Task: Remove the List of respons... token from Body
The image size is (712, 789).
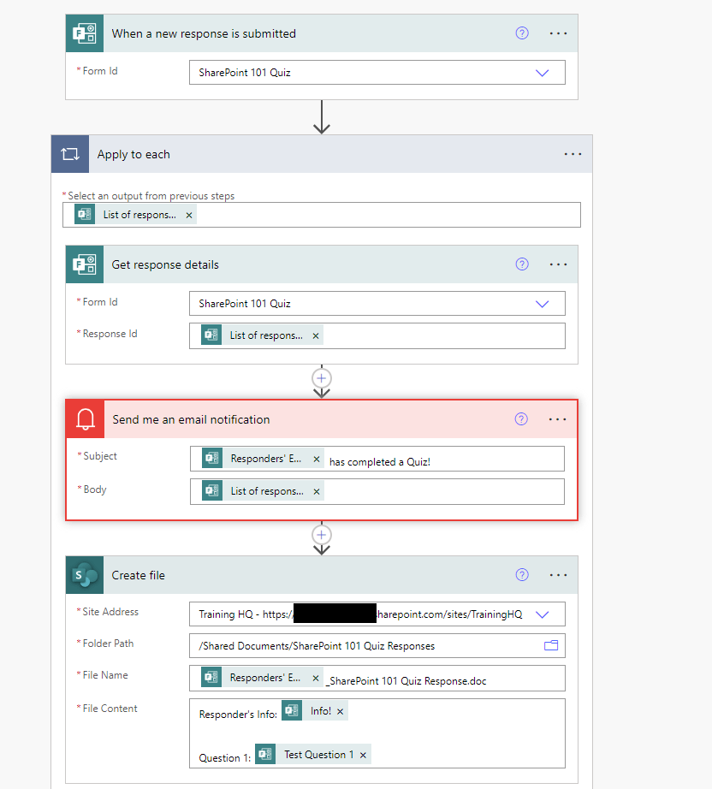Action: tap(317, 491)
